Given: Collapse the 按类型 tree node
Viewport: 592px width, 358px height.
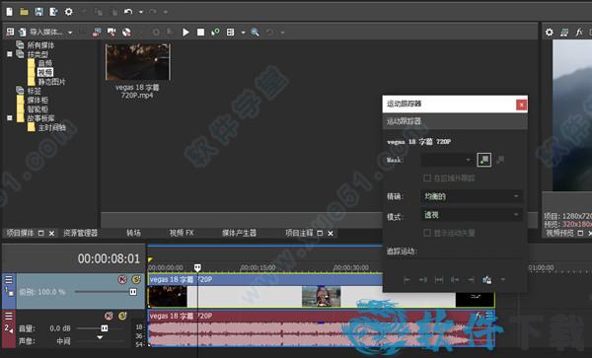Looking at the screenshot, I should point(10,54).
